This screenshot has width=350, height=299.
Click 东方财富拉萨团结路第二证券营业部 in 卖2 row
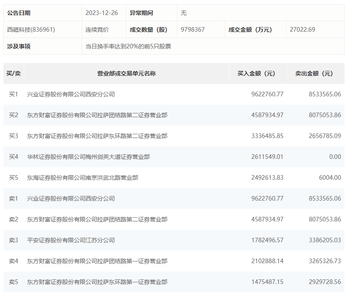click(x=97, y=219)
